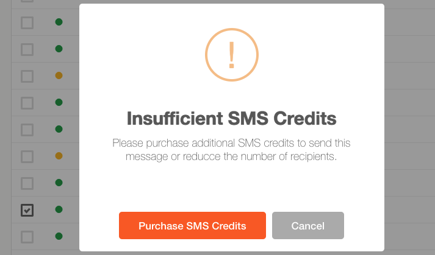This screenshot has width=435, height=255.
Task: Tick the checkbox beside the second orange dot
Action: tap(27, 156)
